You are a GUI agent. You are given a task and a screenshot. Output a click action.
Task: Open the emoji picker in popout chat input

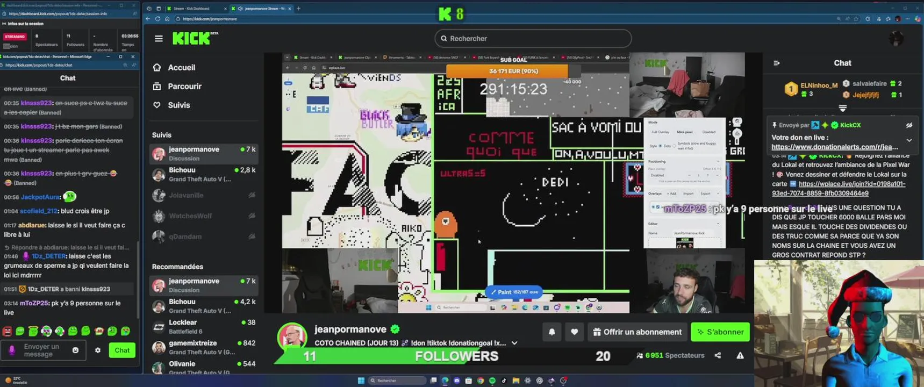75,350
